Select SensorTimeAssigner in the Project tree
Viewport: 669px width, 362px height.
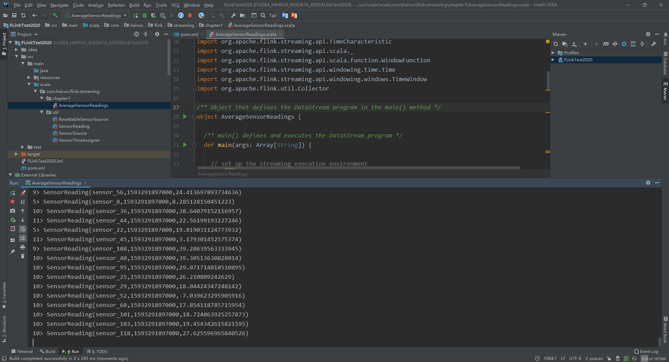79,140
